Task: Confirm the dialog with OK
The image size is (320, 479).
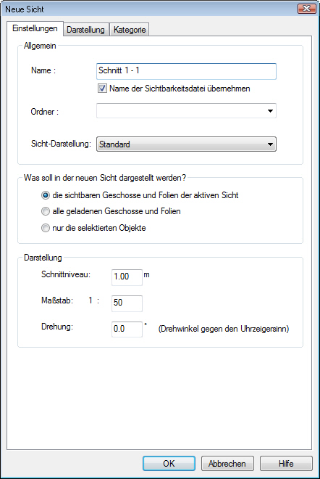Action: 169,464
